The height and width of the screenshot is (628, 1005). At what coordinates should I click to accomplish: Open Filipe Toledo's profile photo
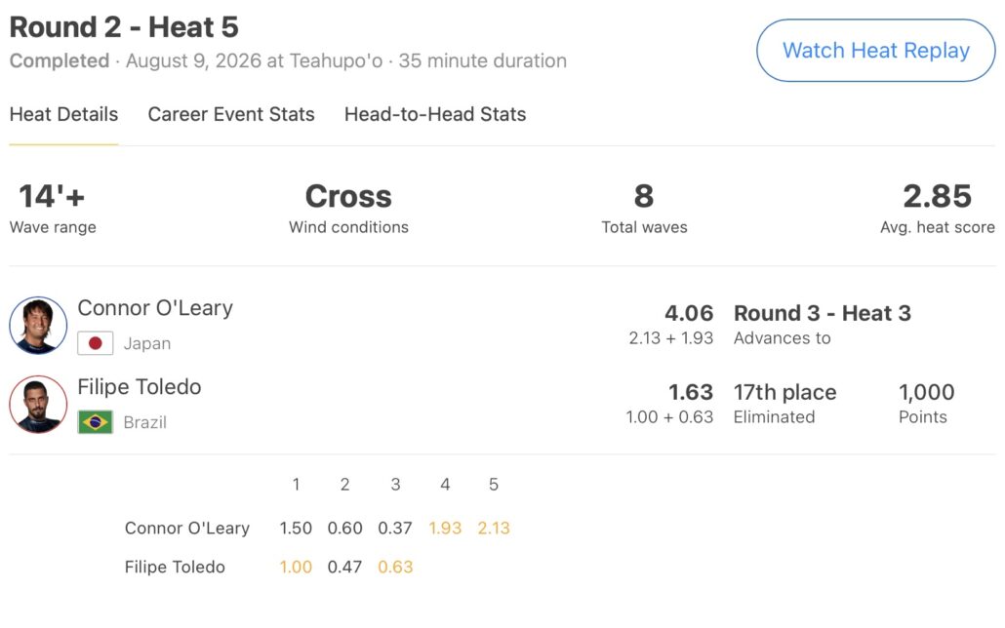[x=38, y=405]
